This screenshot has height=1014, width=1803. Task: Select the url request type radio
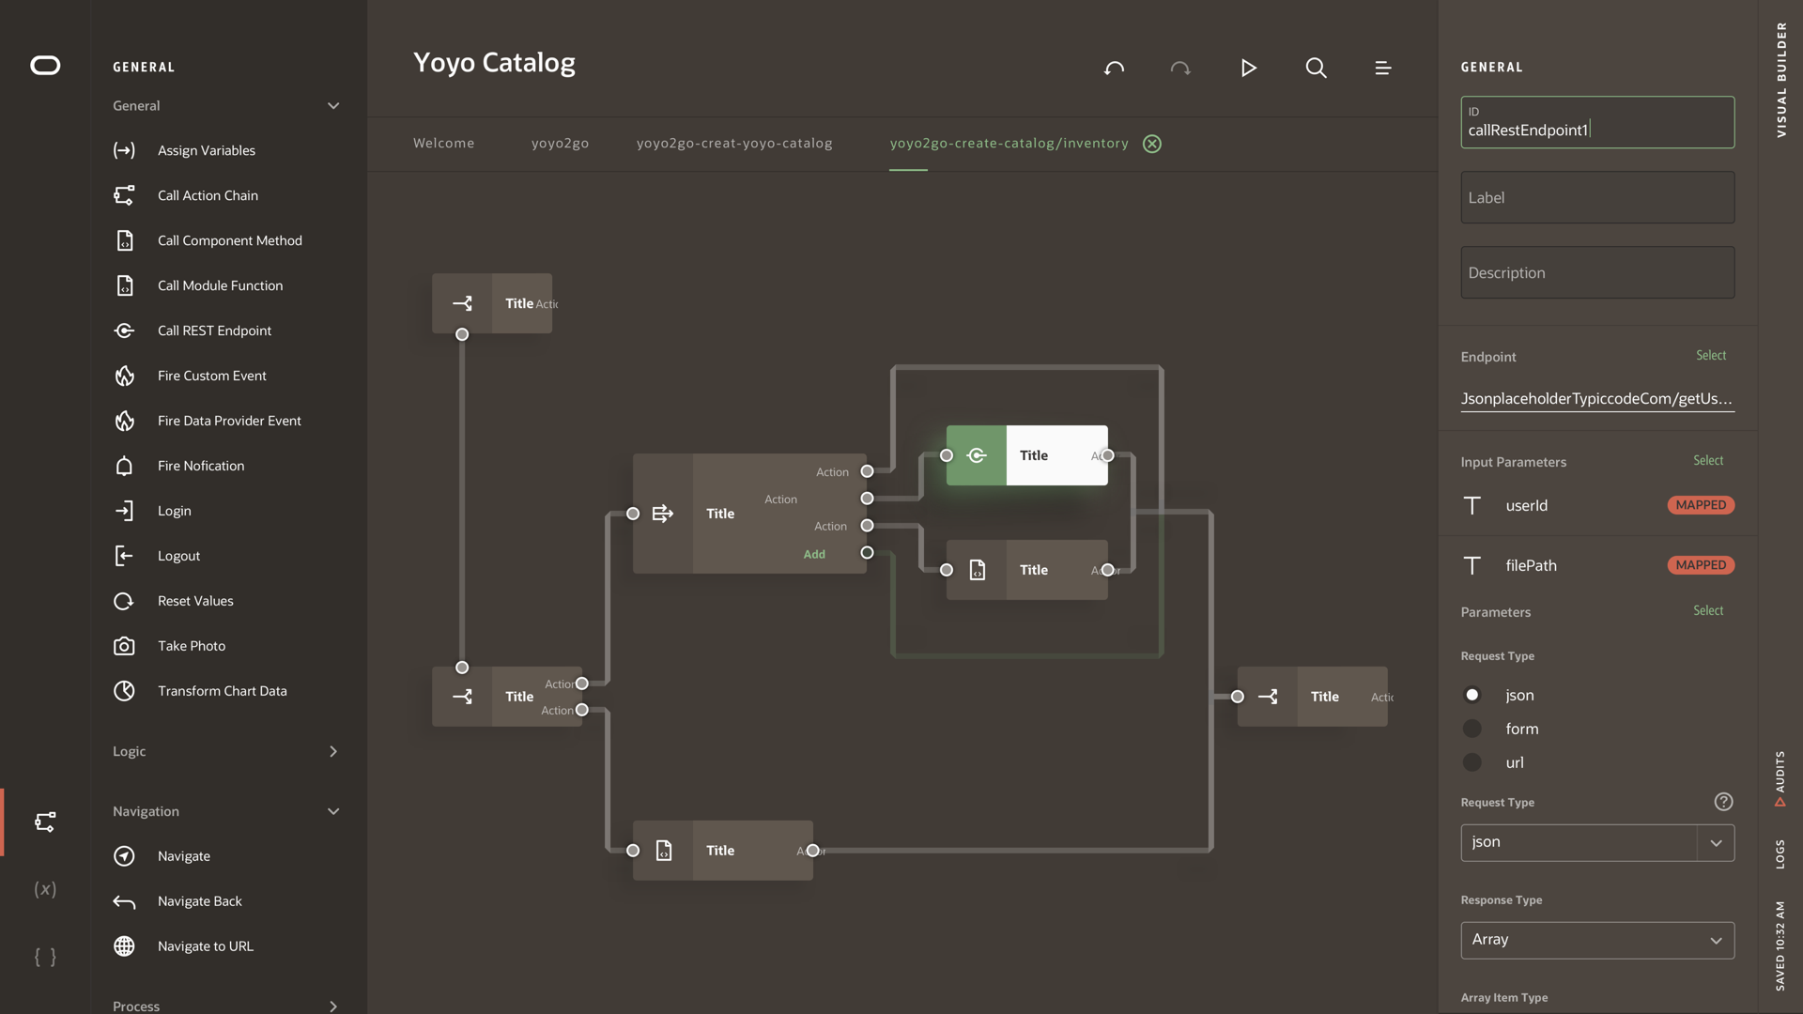click(x=1472, y=762)
